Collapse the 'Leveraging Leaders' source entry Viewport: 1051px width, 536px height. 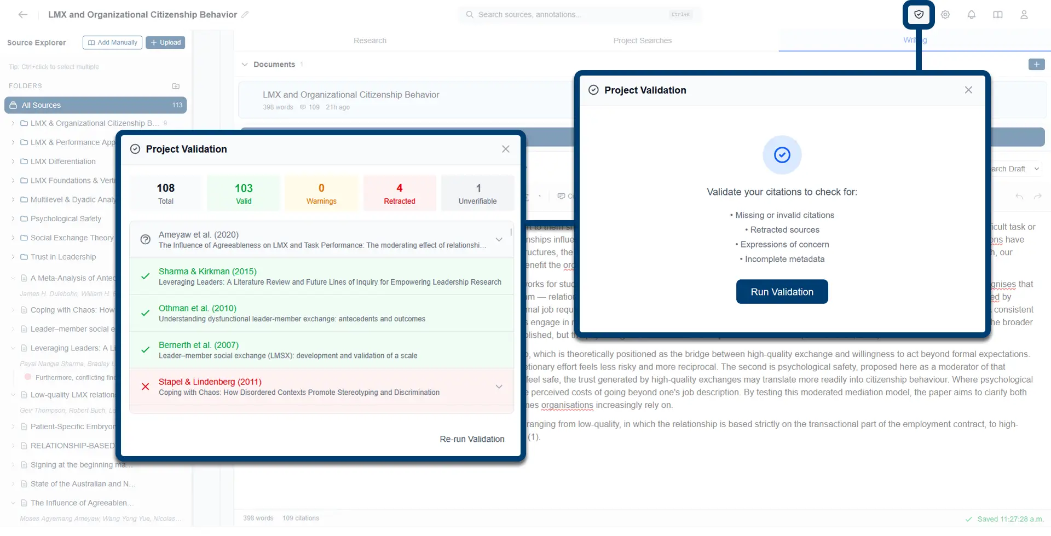click(x=13, y=348)
